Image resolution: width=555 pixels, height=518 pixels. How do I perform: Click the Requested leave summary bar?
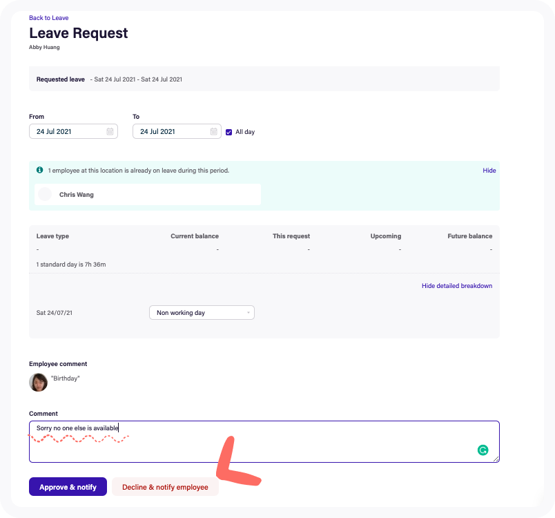(264, 79)
